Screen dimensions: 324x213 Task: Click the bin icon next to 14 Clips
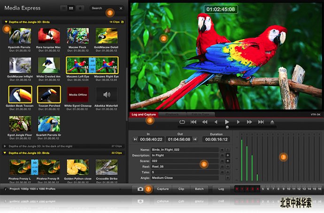(x=123, y=22)
